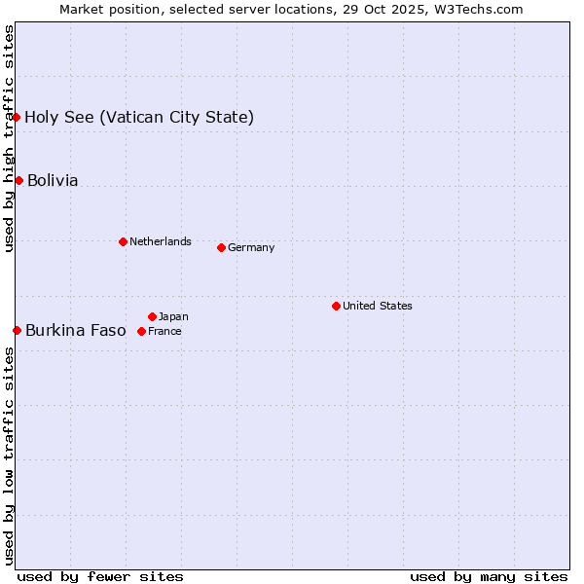Click the 'Burkina Faso' text label
This screenshot has width=584, height=584.
[75, 331]
